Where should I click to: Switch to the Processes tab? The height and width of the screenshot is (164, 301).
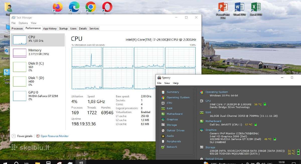click(17, 28)
